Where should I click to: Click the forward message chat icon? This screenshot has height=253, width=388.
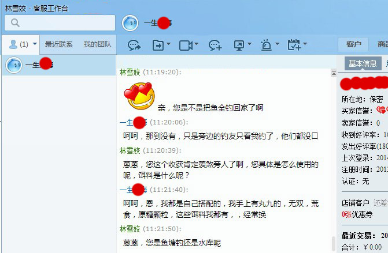tap(134, 45)
